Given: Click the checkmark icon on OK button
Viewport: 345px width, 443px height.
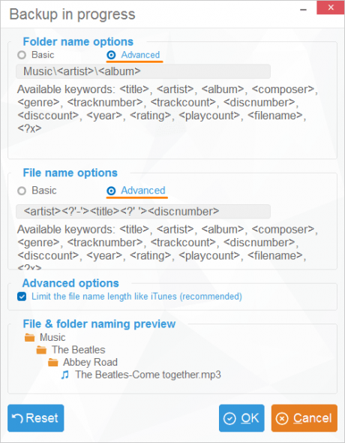Looking at the screenshot, I should pyautogui.click(x=229, y=419).
